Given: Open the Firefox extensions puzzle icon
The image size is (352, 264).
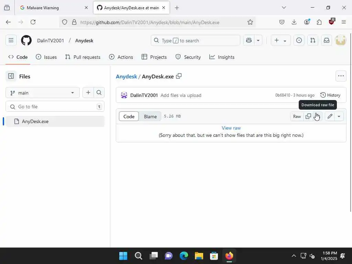Looking at the screenshot, I should click(x=319, y=22).
